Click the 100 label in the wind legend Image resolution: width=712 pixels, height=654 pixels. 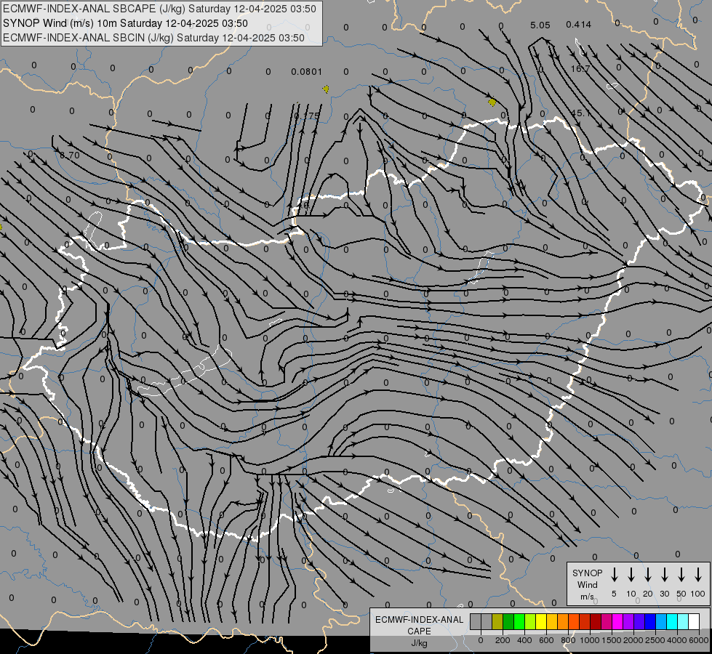[698, 594]
